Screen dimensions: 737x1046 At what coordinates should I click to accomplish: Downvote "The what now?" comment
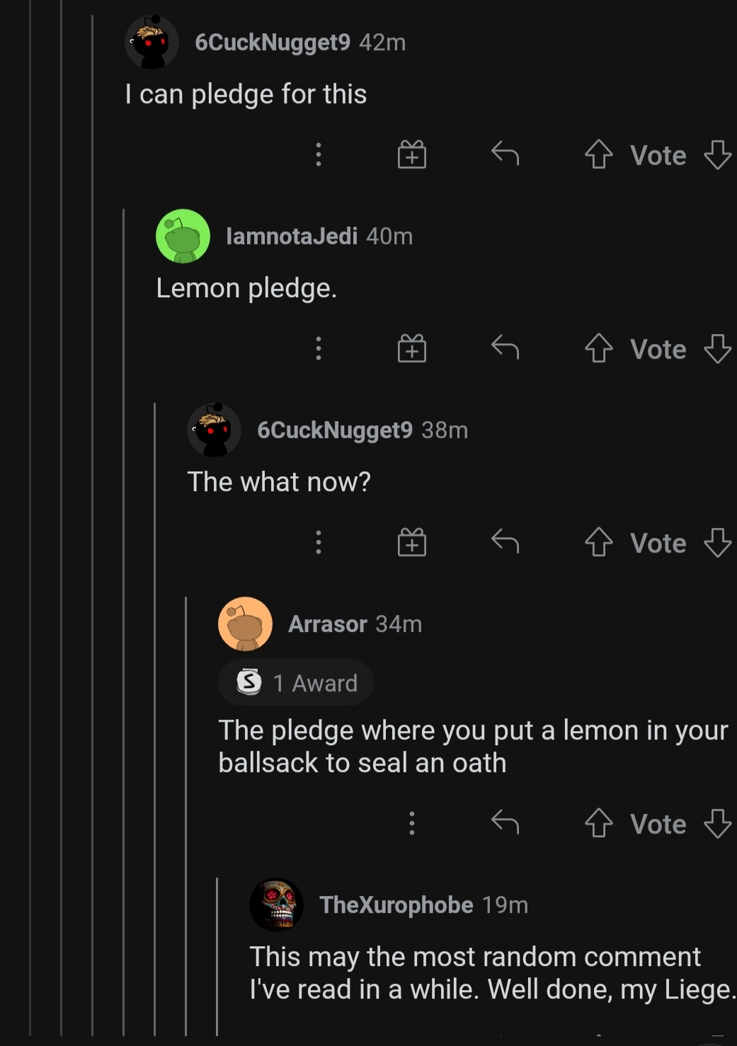[x=717, y=542]
